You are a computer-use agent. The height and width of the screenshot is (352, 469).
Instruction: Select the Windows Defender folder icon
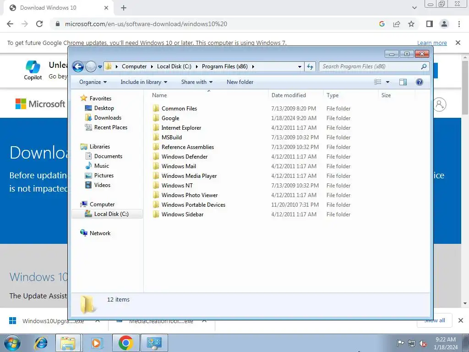point(156,157)
